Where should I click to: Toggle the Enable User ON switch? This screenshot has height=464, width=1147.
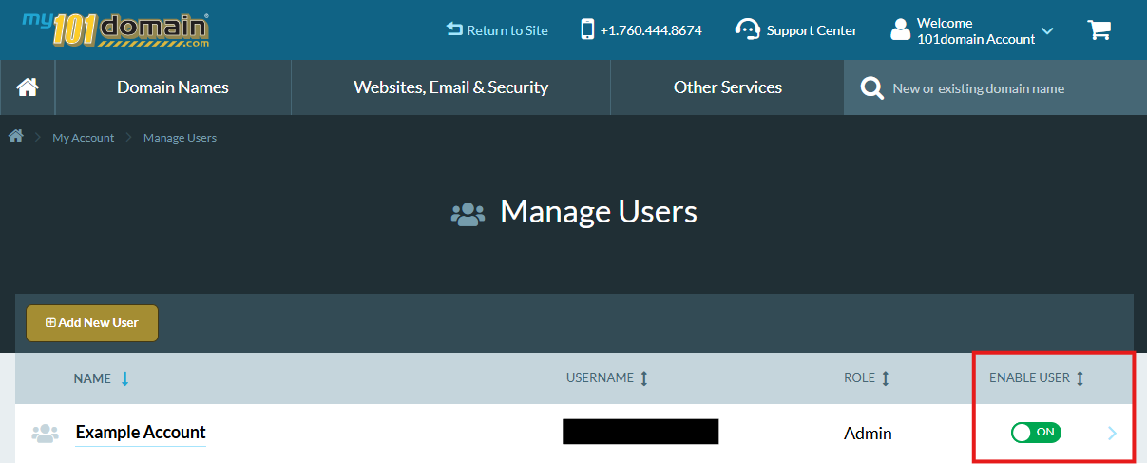point(1036,433)
